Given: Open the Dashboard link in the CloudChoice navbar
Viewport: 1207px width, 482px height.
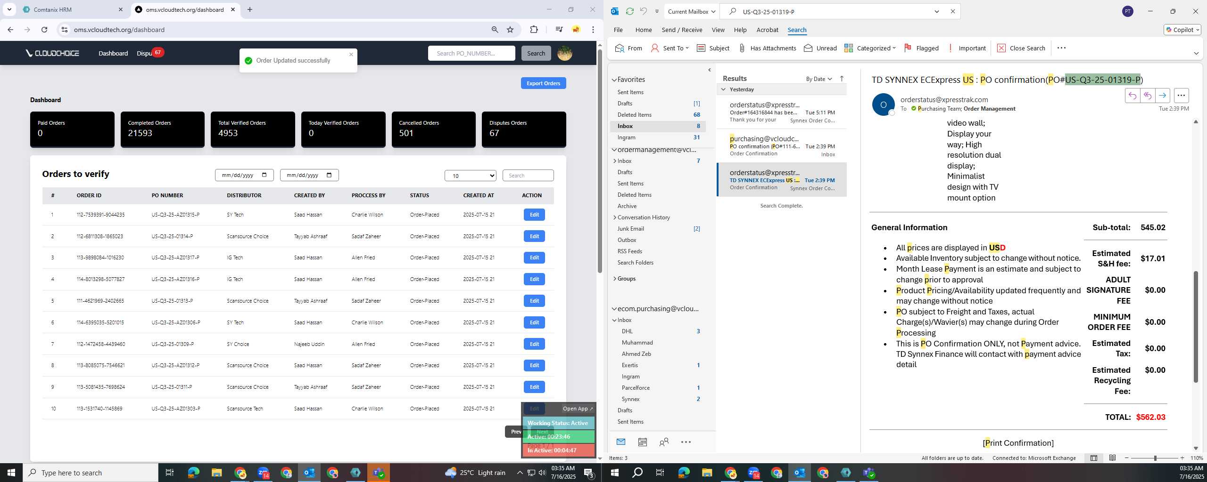Looking at the screenshot, I should (113, 53).
